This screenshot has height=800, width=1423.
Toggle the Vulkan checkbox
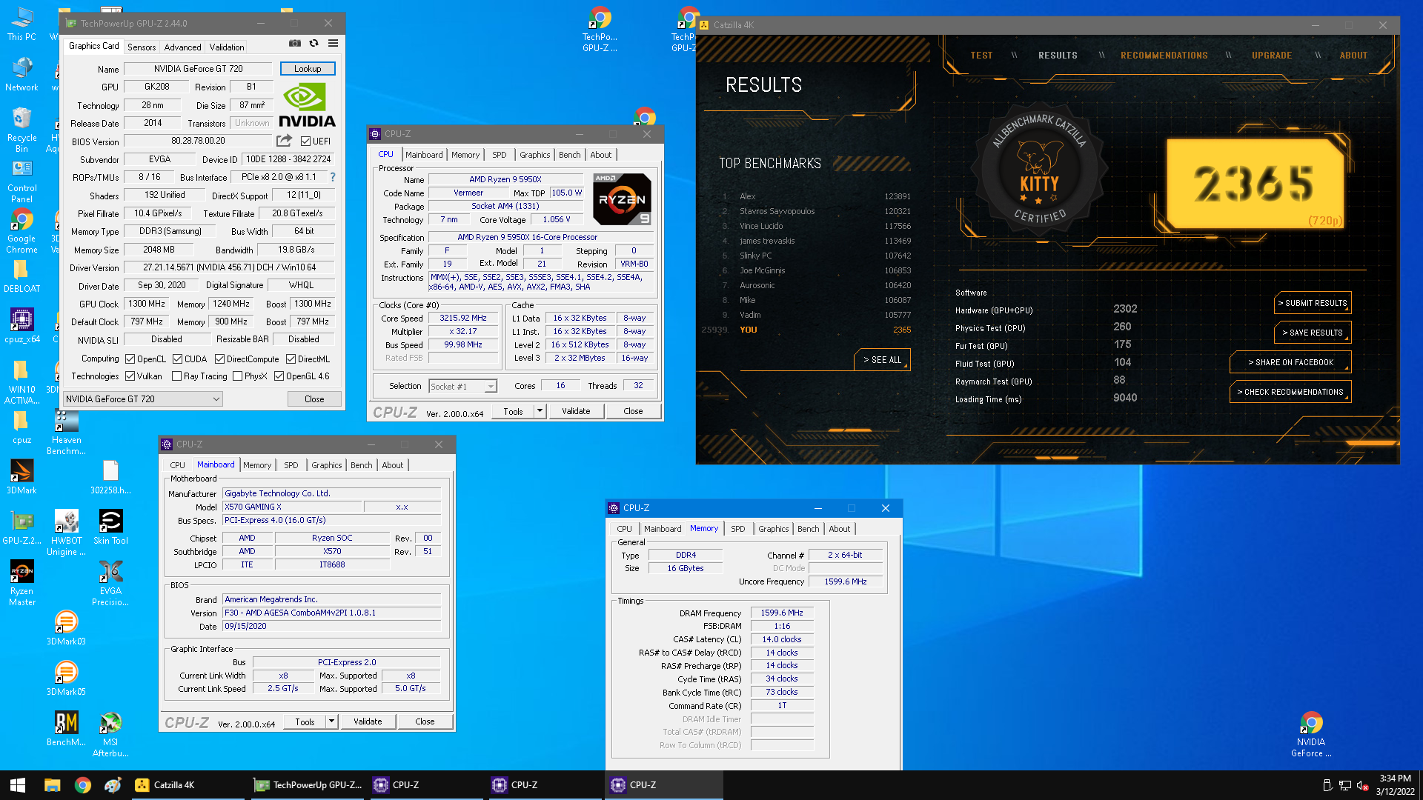130,376
